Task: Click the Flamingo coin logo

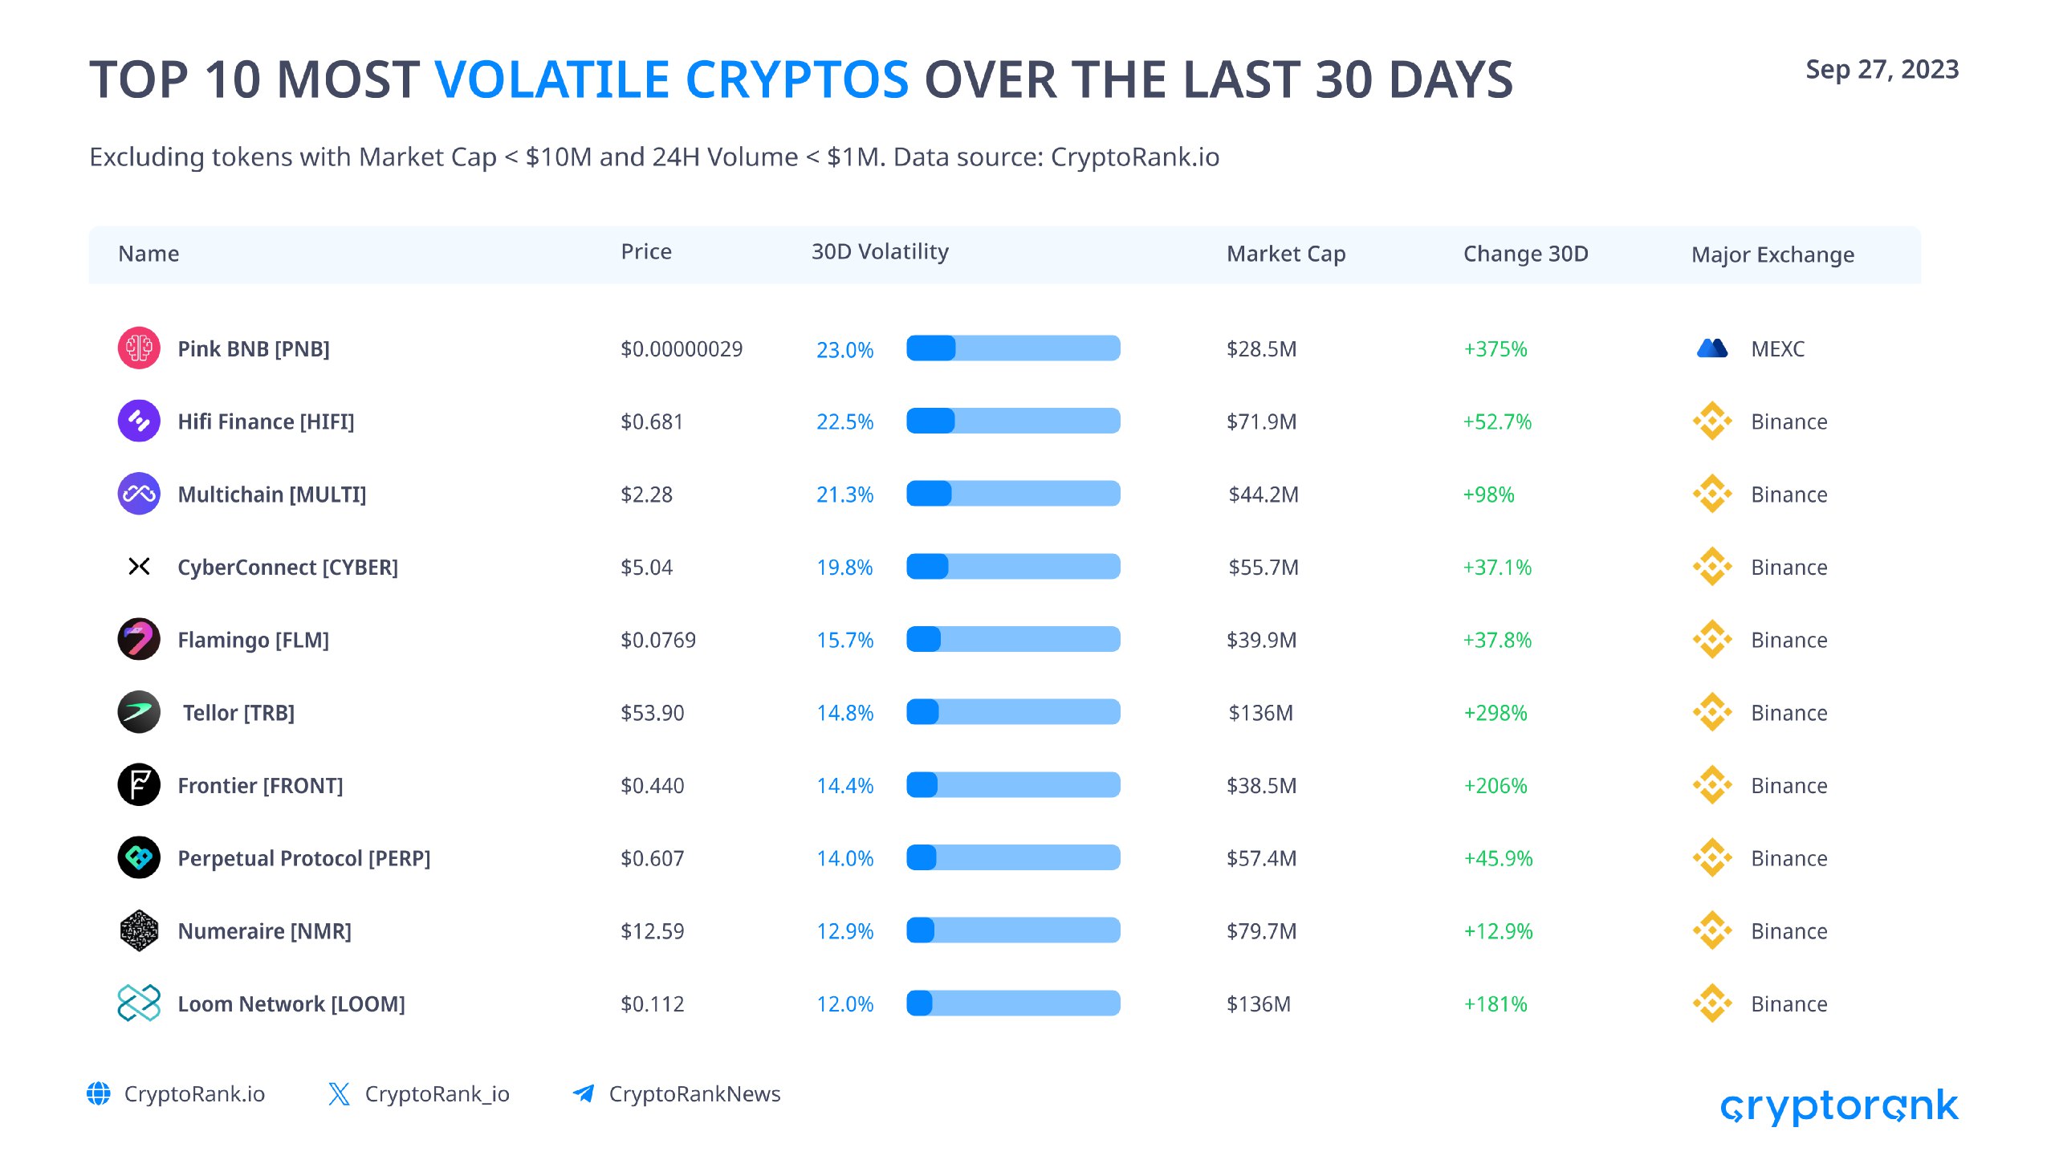Action: (139, 639)
